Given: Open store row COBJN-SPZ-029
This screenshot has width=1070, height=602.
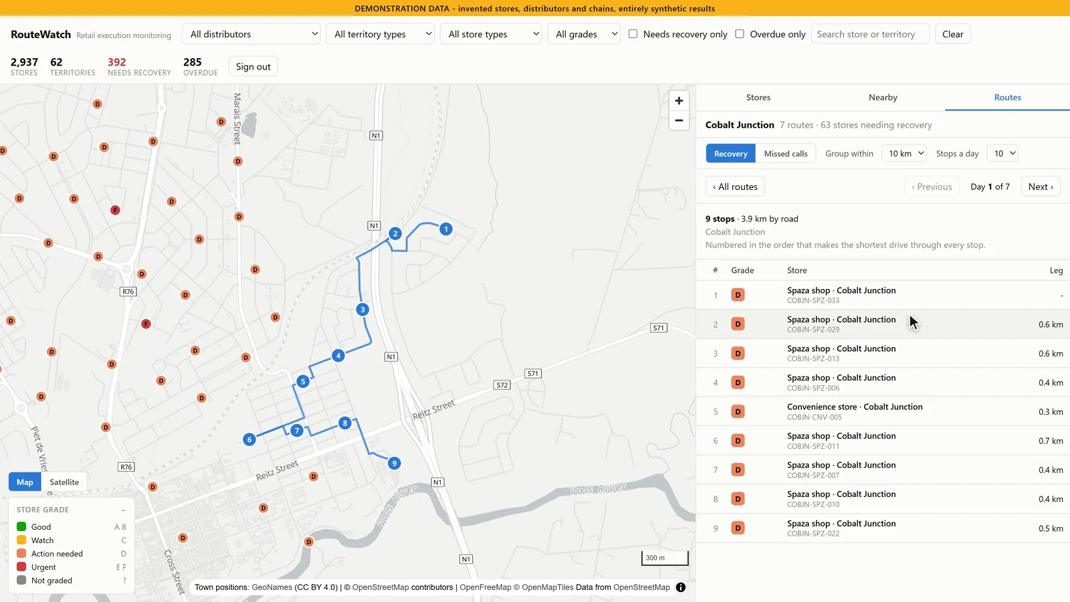Looking at the screenshot, I should (883, 324).
